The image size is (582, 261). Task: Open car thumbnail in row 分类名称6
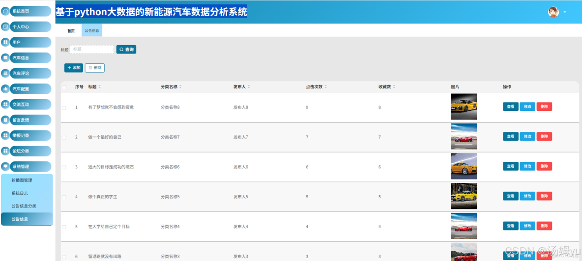pyautogui.click(x=464, y=166)
